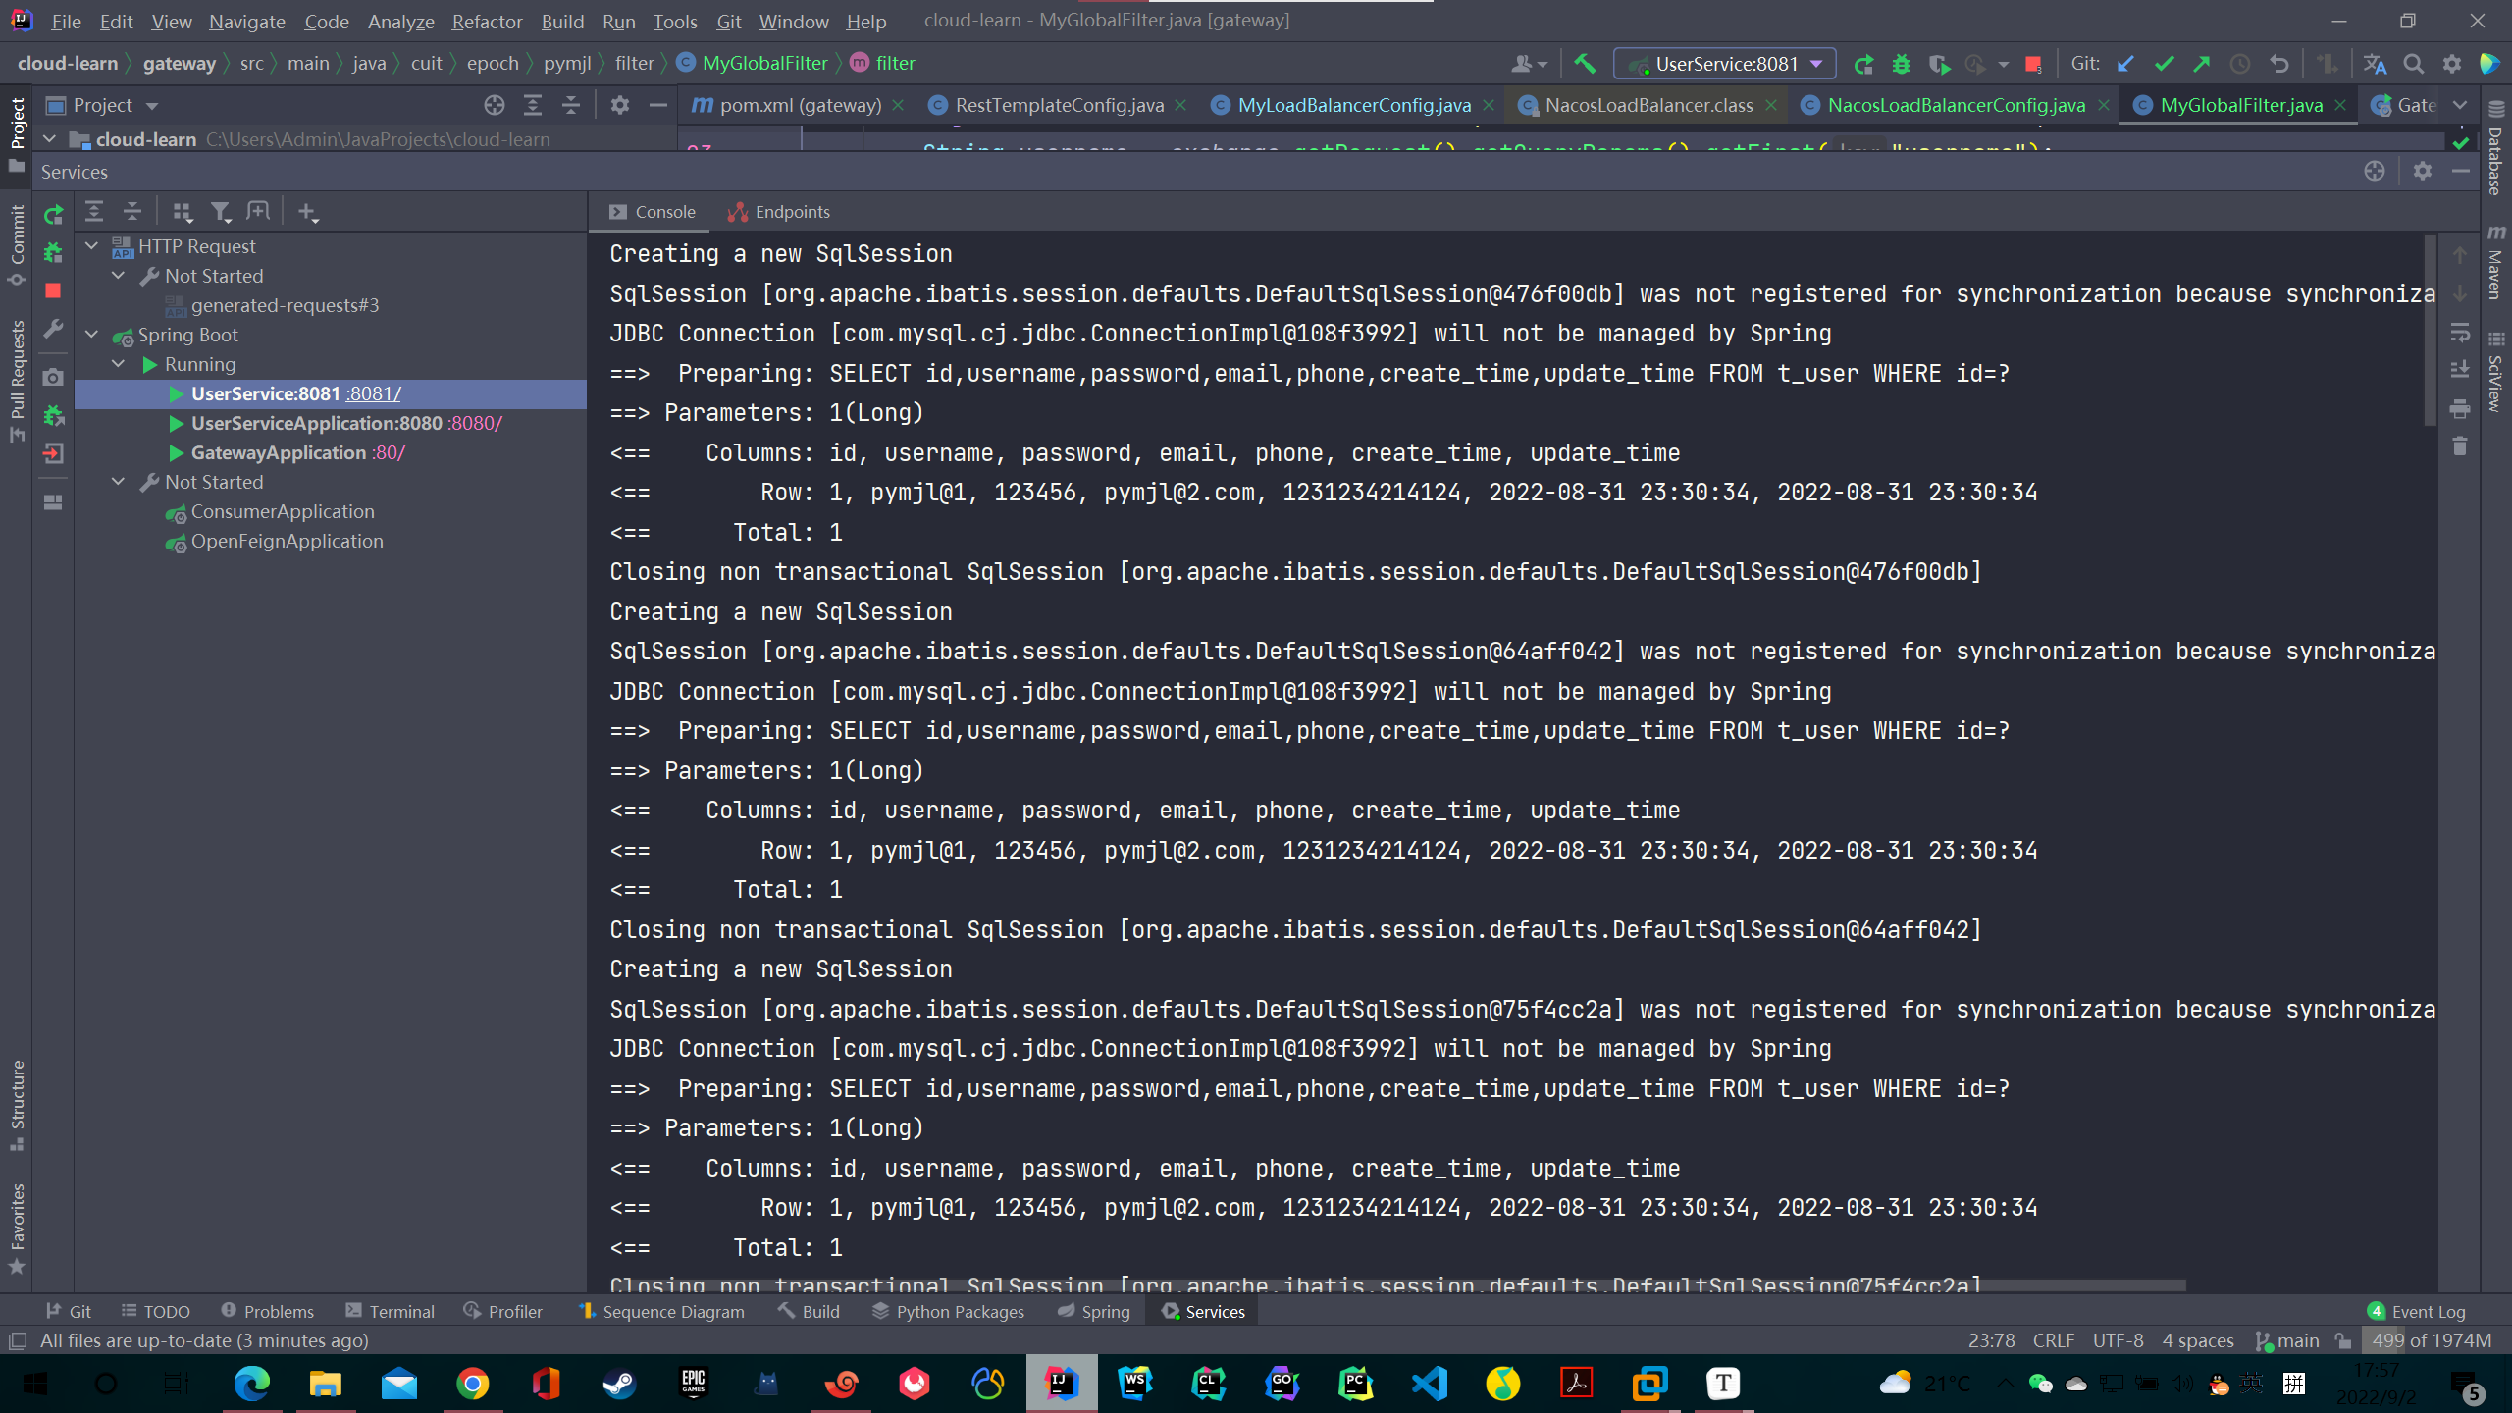The image size is (2512, 1413).
Task: Open the NacosLoadBalancer.class editor tab
Action: coord(1648,105)
